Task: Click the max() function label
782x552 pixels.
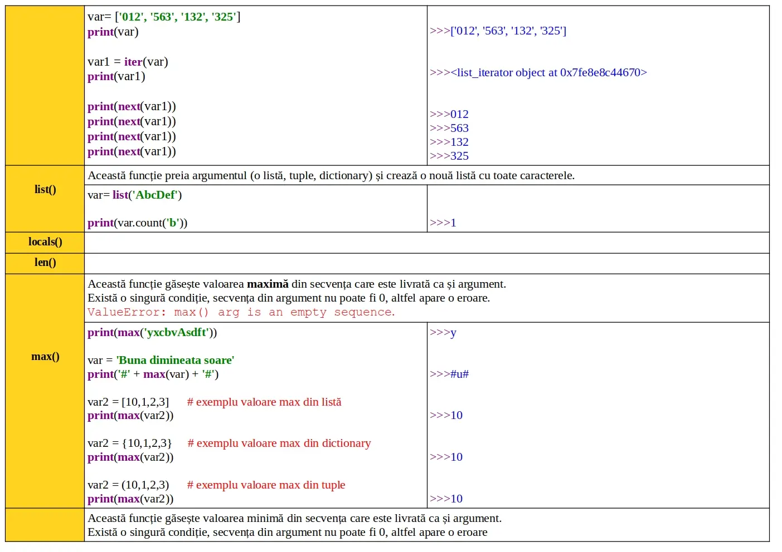Action: [x=45, y=356]
